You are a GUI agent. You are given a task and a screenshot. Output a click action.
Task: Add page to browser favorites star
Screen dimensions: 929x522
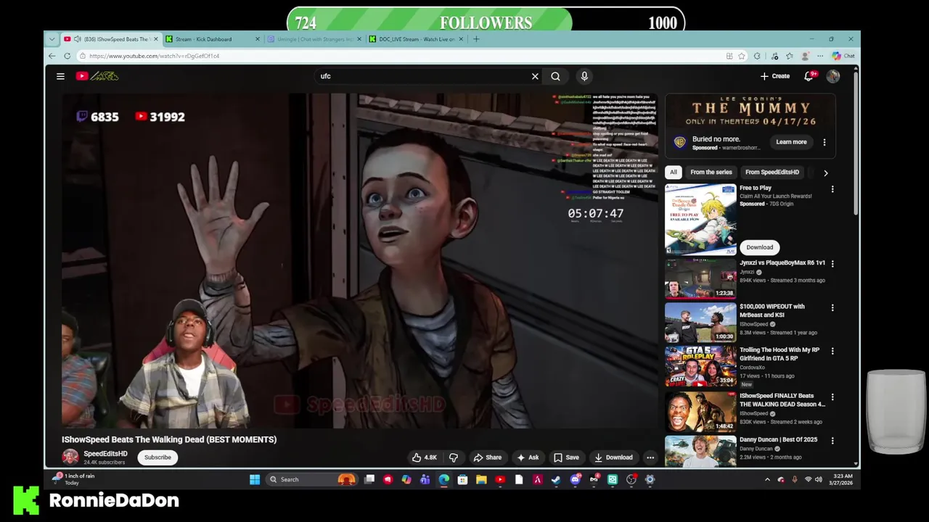742,56
